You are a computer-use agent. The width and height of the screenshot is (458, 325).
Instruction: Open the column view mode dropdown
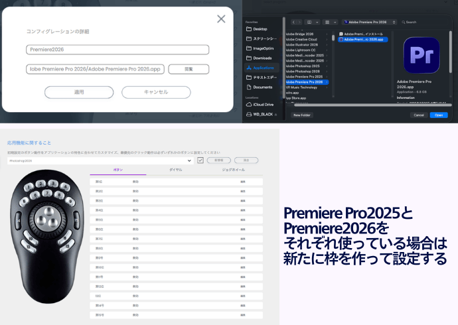pos(311,22)
